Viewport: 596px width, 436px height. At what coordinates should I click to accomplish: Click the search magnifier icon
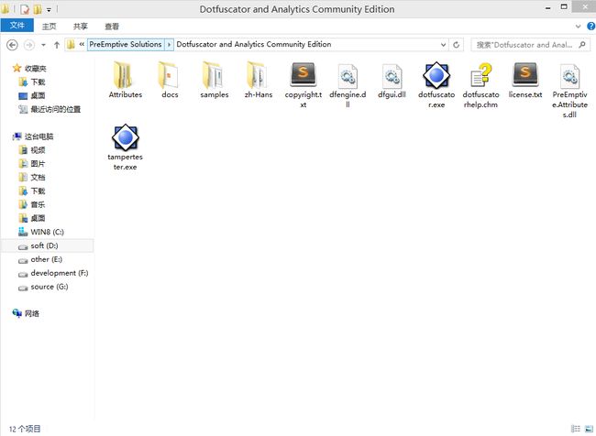[x=582, y=45]
